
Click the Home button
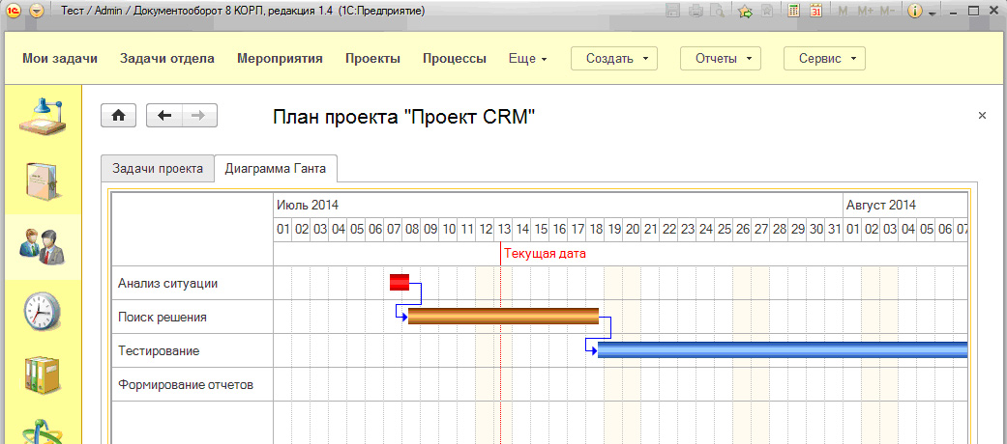[x=119, y=116]
